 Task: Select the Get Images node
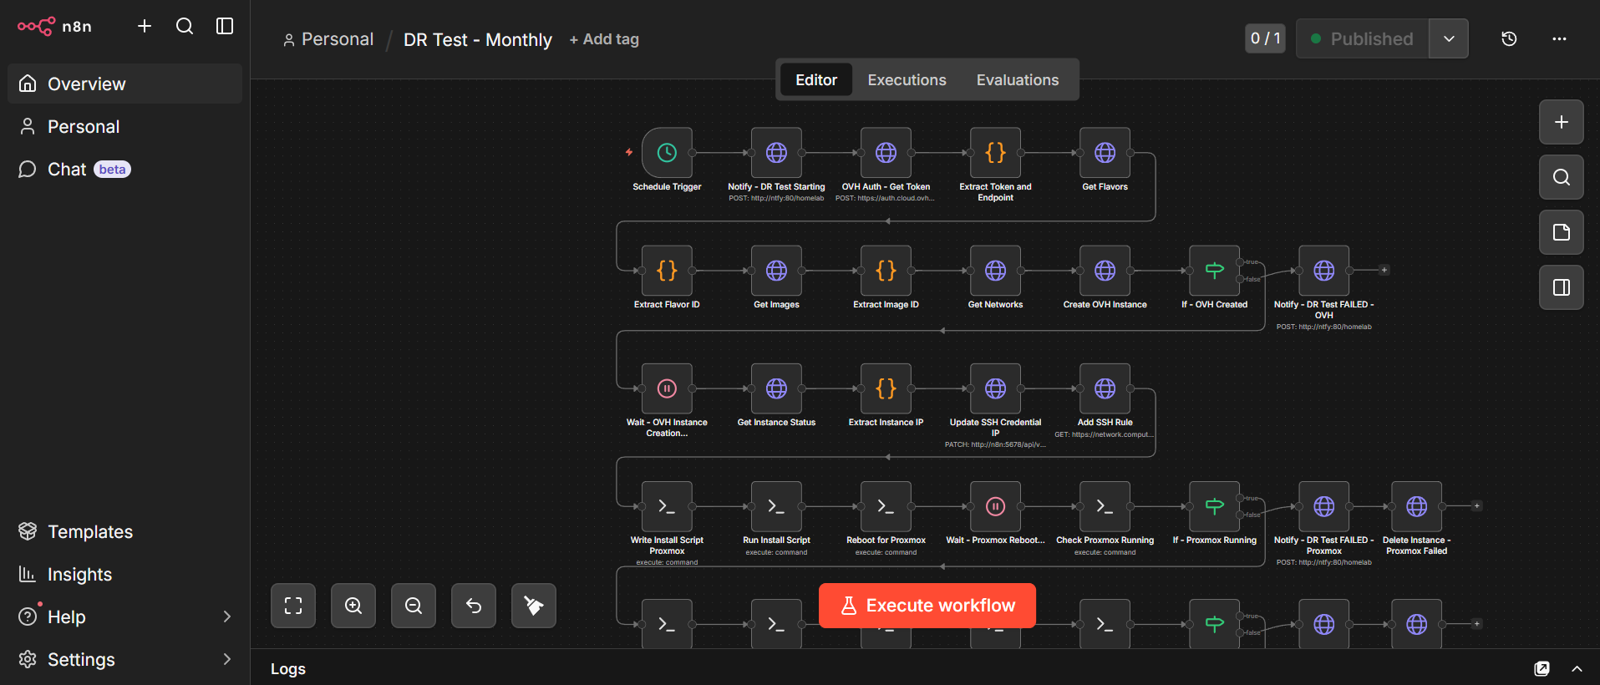coord(776,271)
